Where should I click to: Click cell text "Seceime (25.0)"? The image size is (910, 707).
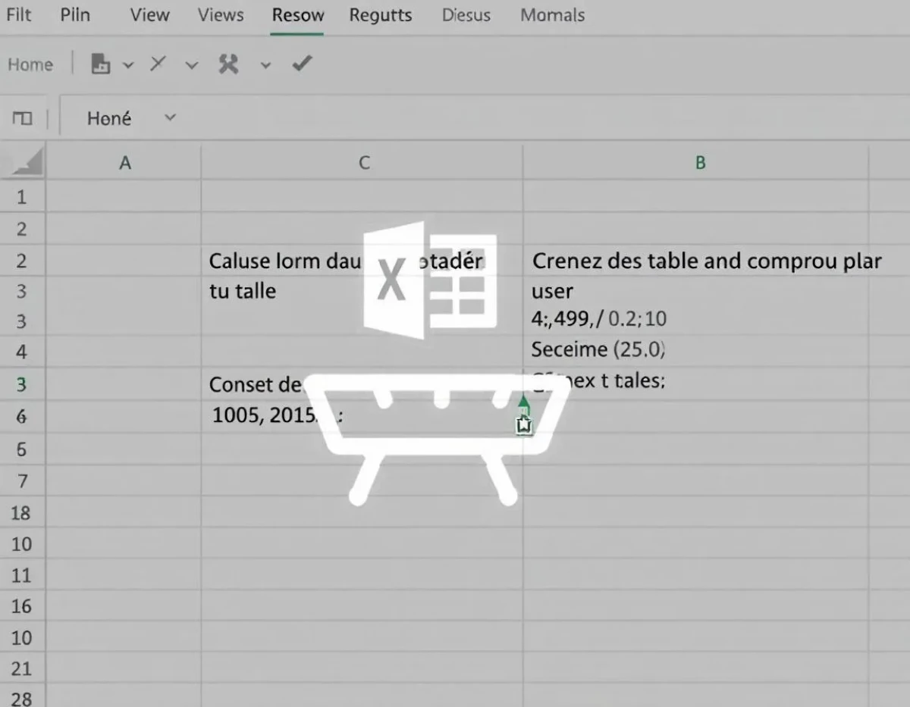point(598,349)
